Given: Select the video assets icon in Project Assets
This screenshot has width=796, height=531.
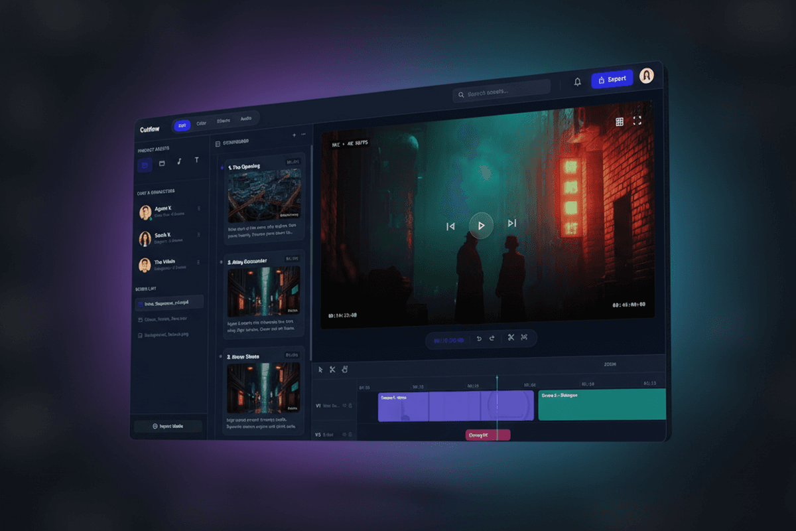Looking at the screenshot, I should [x=145, y=165].
